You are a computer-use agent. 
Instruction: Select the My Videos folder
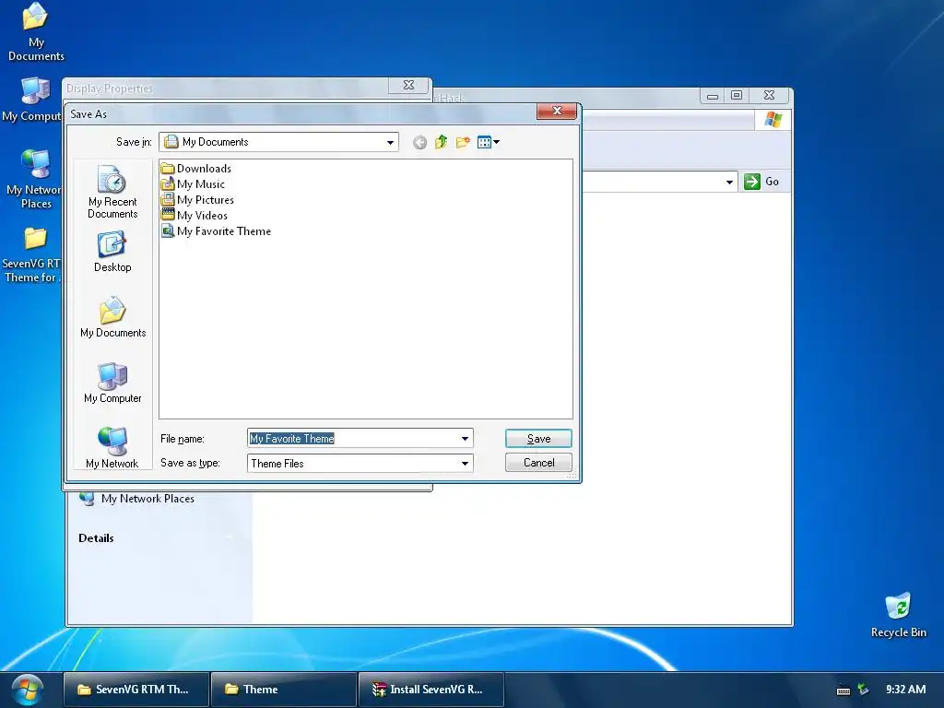point(195,216)
